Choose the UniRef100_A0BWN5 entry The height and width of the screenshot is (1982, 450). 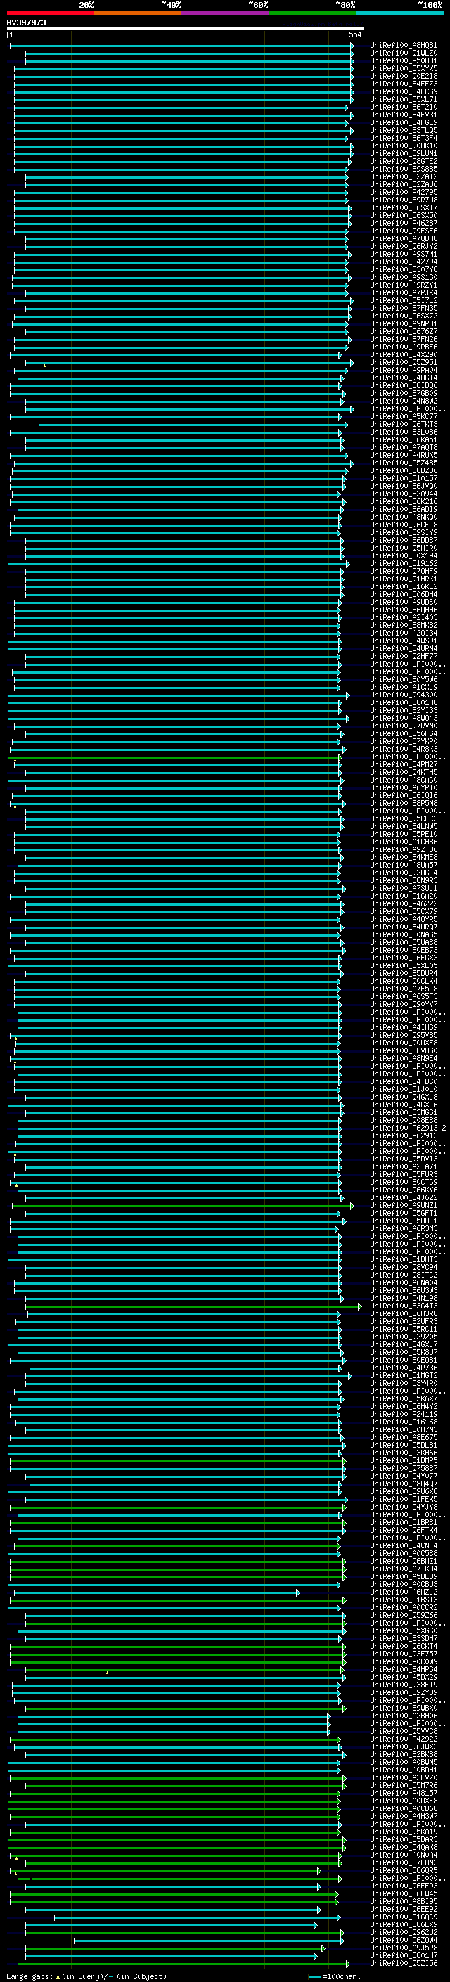pos(403,1762)
